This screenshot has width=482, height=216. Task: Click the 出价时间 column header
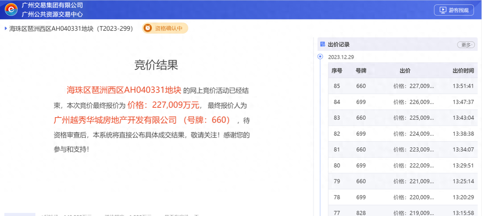(463, 70)
